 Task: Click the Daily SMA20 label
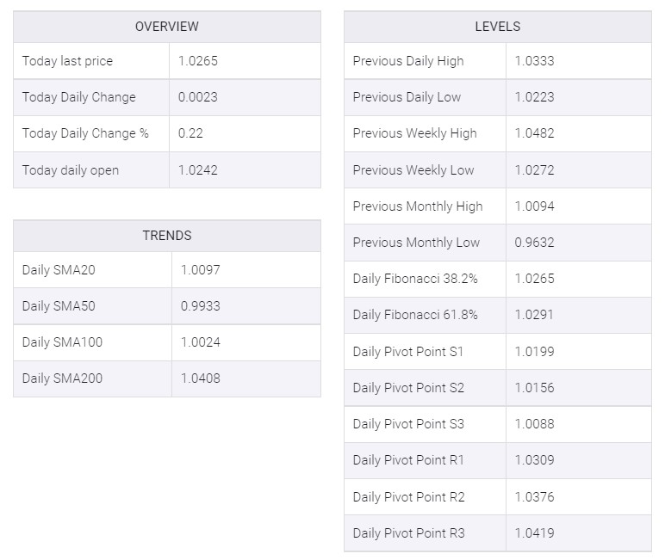click(x=59, y=270)
